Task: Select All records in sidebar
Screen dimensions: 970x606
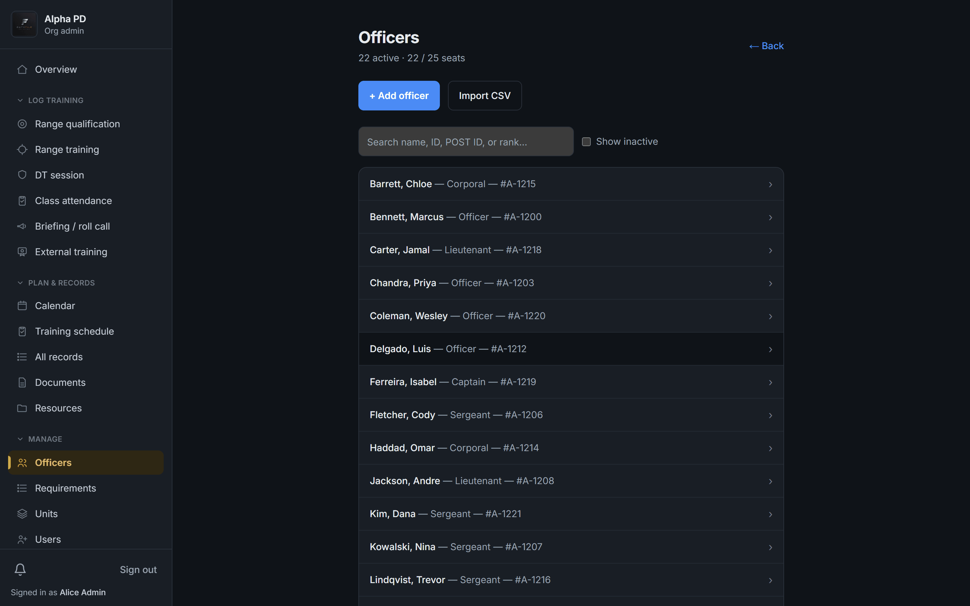Action: tap(86, 357)
